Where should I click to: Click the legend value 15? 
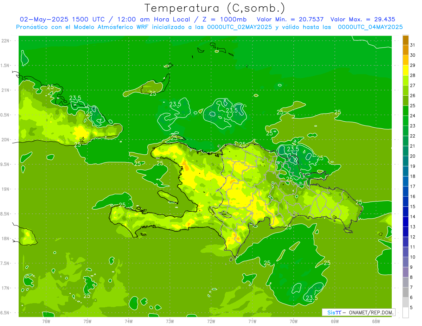pos(413,207)
